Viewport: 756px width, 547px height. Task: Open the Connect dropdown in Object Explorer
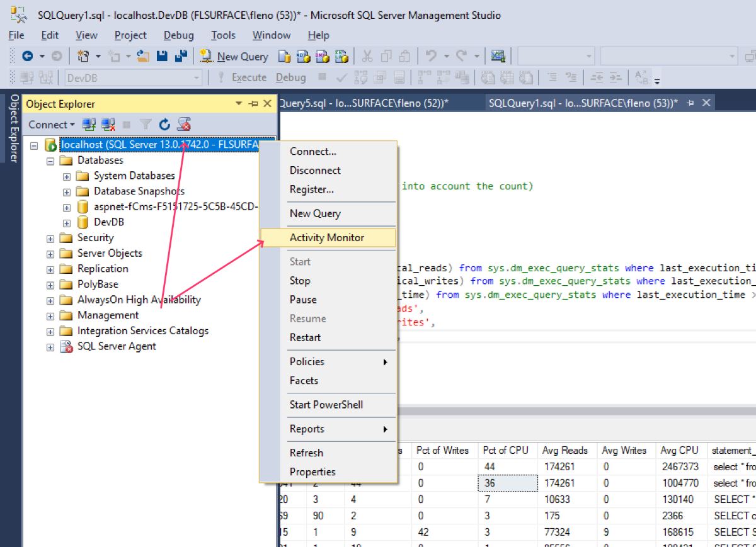pyautogui.click(x=52, y=124)
